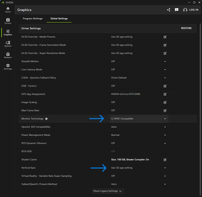The height and width of the screenshot is (197, 202).
Task: Open Power Management Mode dropdown
Action: click(165, 135)
